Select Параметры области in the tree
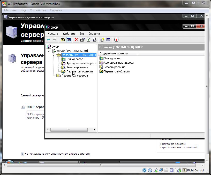Viewport: 211px width, 175px height. tap(80, 71)
